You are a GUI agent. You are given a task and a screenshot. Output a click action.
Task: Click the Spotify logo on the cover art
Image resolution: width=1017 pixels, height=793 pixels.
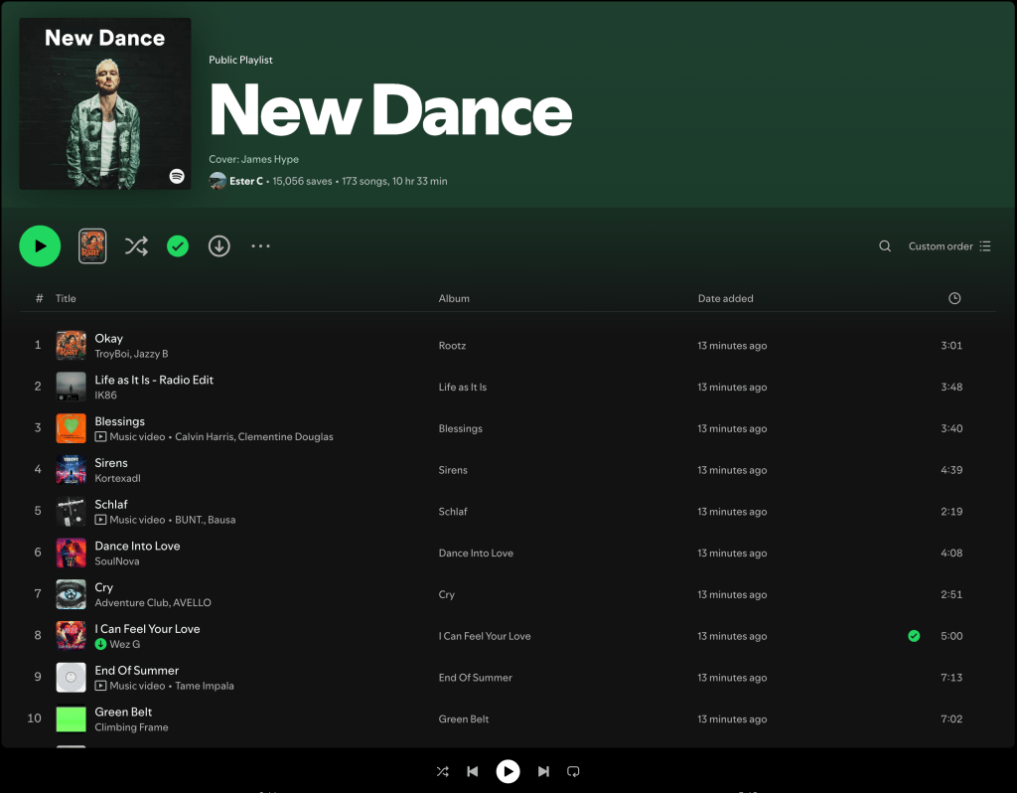pos(177,176)
